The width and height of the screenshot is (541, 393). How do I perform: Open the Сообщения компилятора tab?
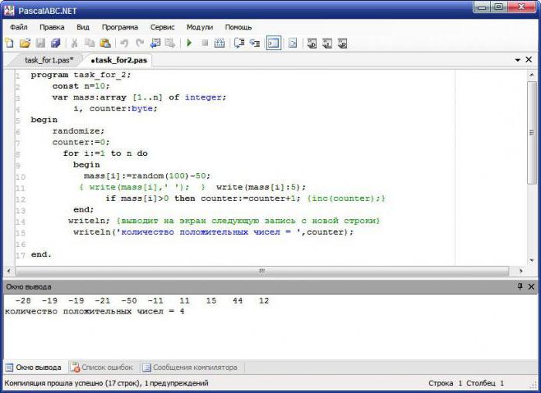pos(190,368)
